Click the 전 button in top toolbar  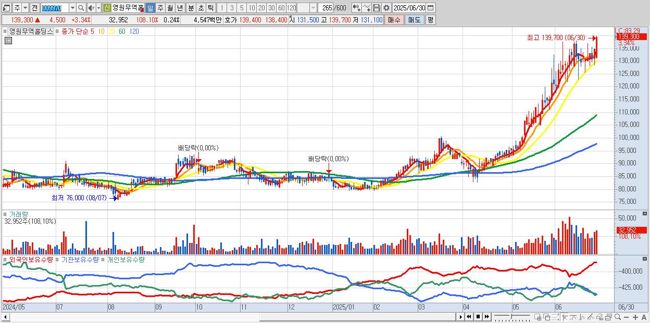[x=34, y=8]
